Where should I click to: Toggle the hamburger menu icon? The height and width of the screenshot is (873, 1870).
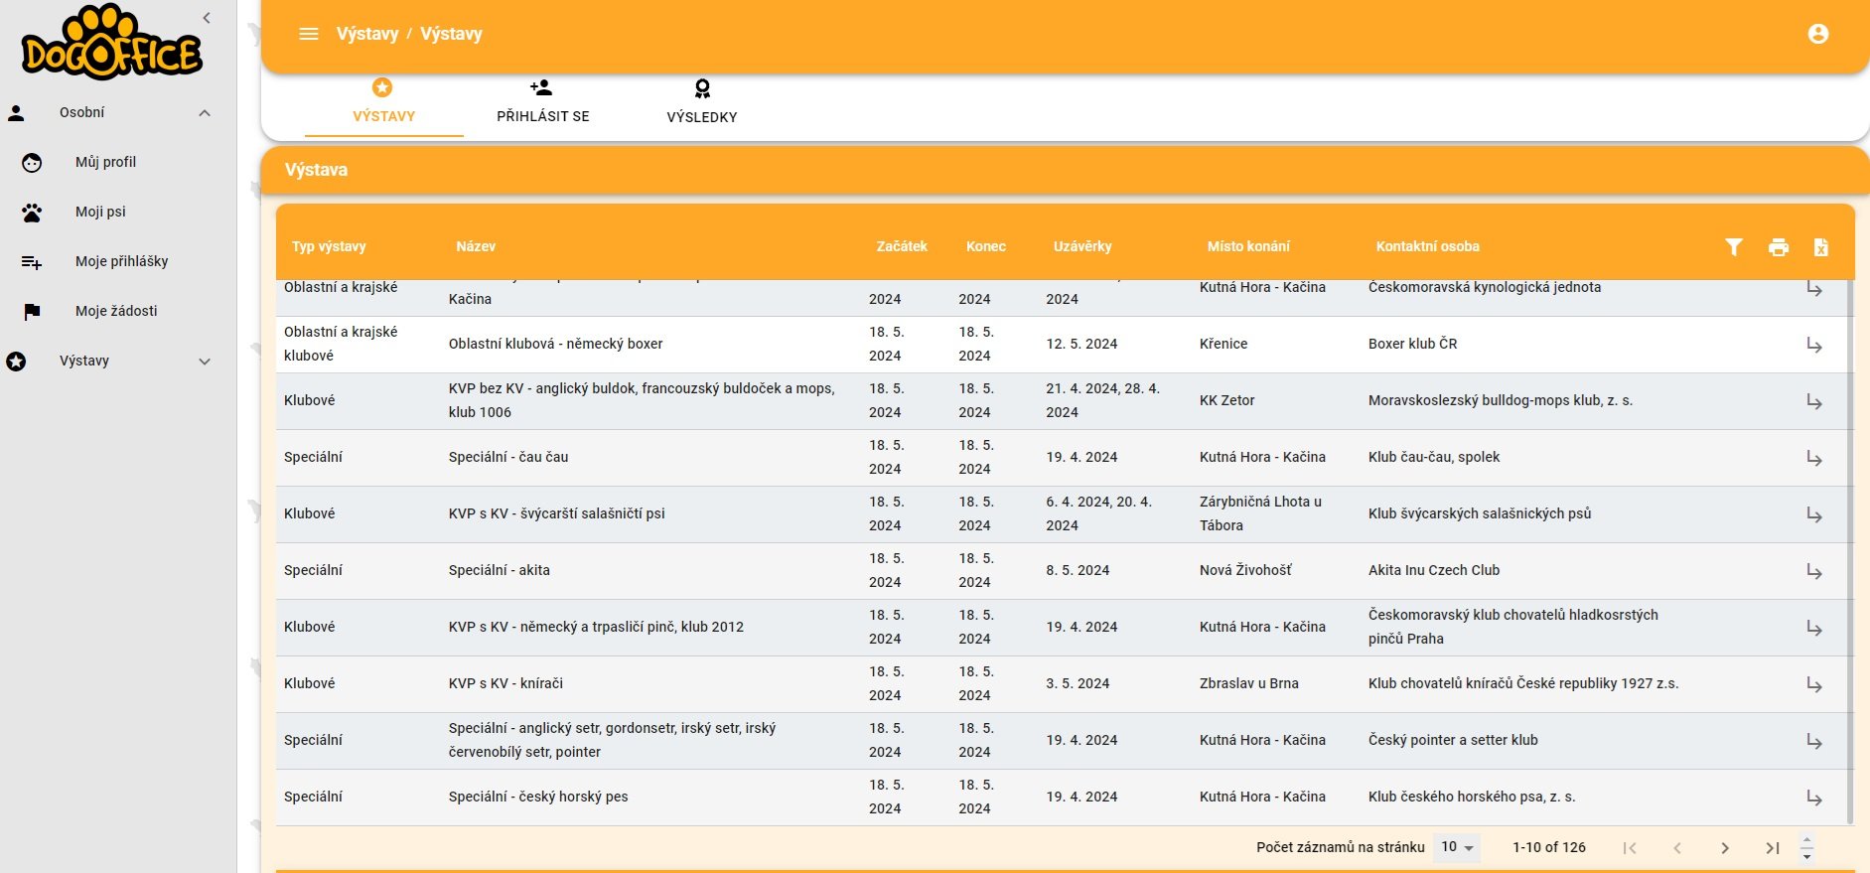[309, 34]
